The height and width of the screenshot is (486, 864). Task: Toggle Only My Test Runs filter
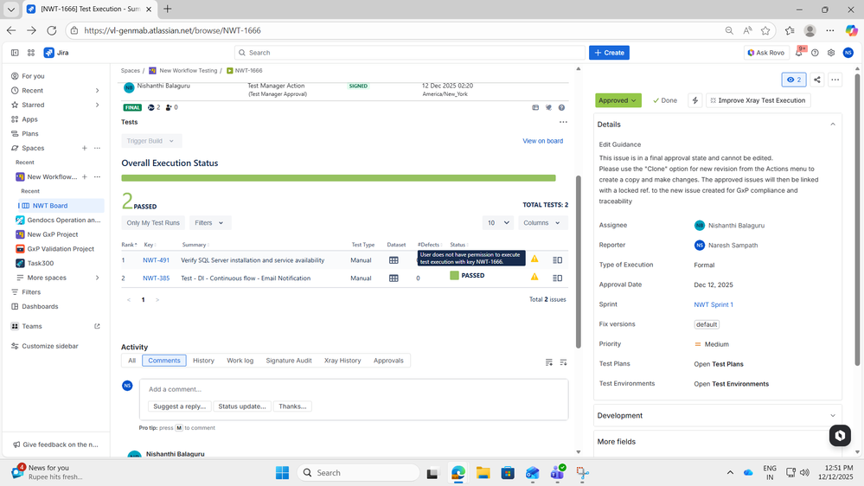153,222
